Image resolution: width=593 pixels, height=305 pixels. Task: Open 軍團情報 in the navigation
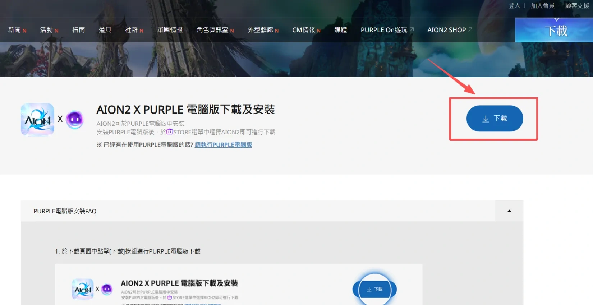pos(170,30)
